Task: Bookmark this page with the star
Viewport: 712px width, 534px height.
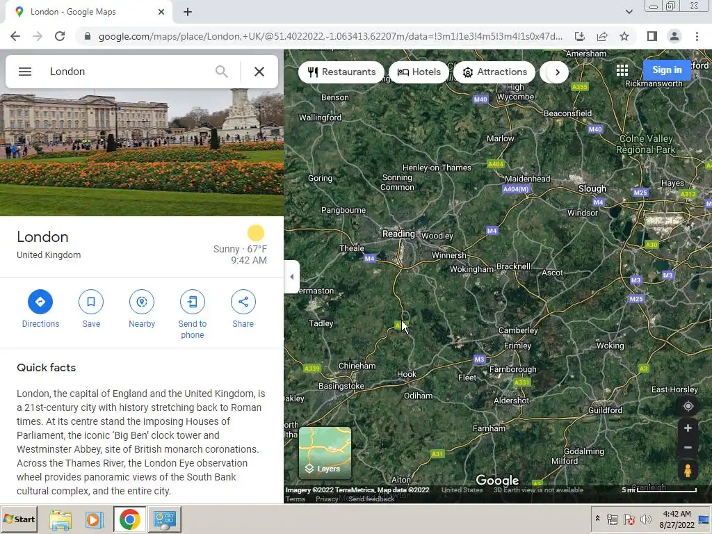Action: point(624,36)
